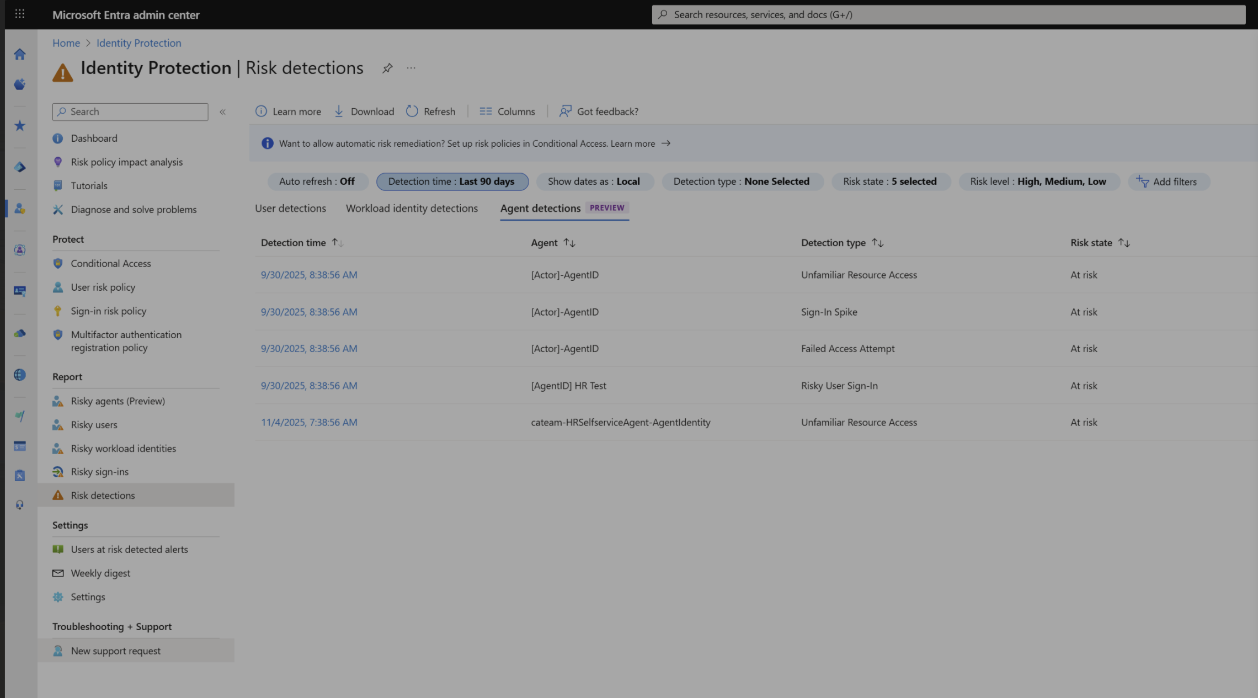The height and width of the screenshot is (698, 1258).
Task: Open Detection time Last 90 days filter
Action: pos(452,182)
